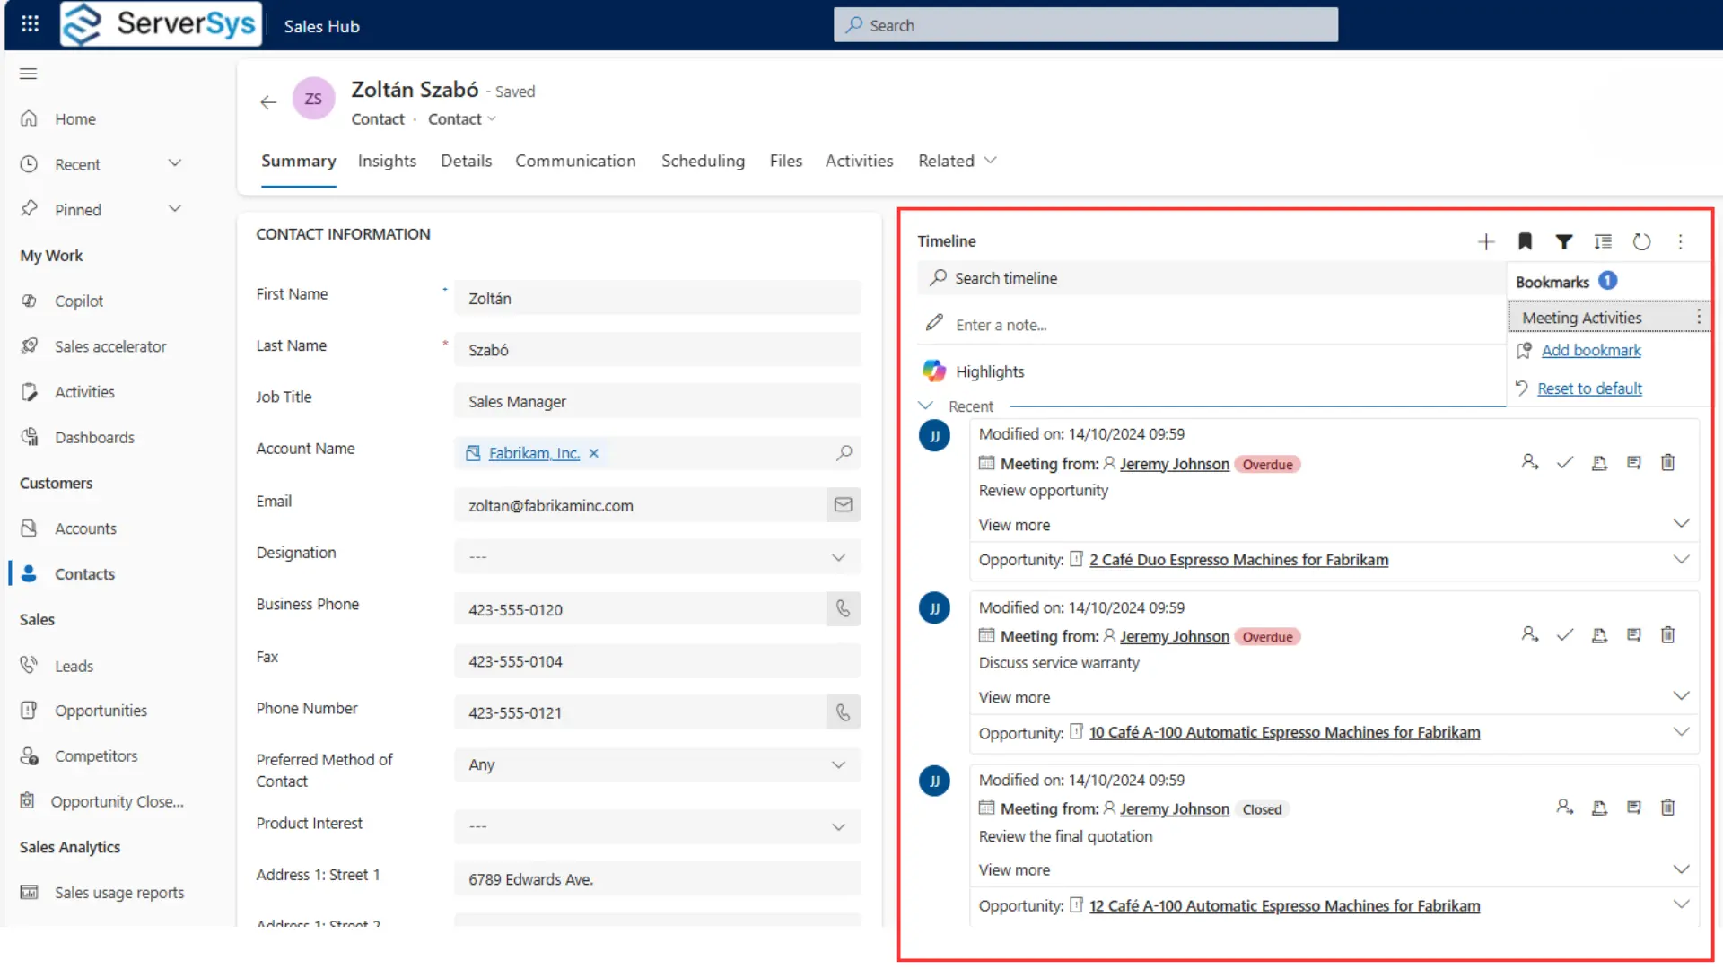
Task: Switch to the Activities tab
Action: tap(859, 161)
